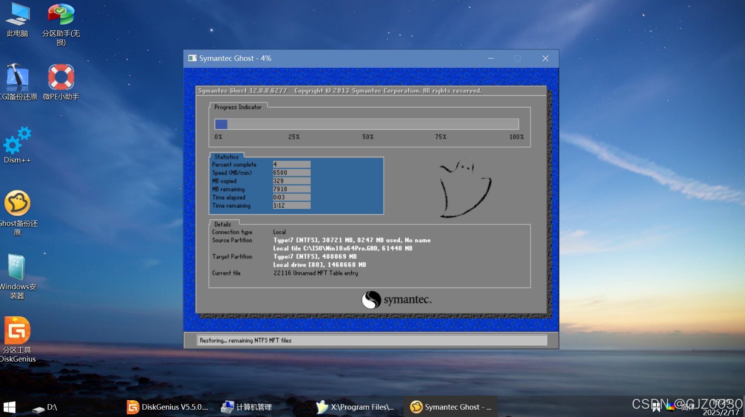The width and height of the screenshot is (745, 417).
Task: Click the Local drive [80] text
Action: tap(320, 265)
